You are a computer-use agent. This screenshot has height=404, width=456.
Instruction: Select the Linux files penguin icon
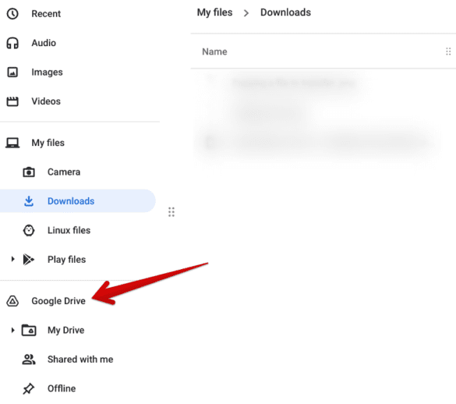coord(29,231)
